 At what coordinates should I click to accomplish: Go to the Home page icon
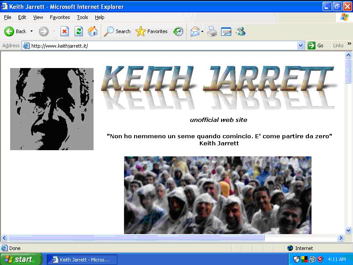93,31
